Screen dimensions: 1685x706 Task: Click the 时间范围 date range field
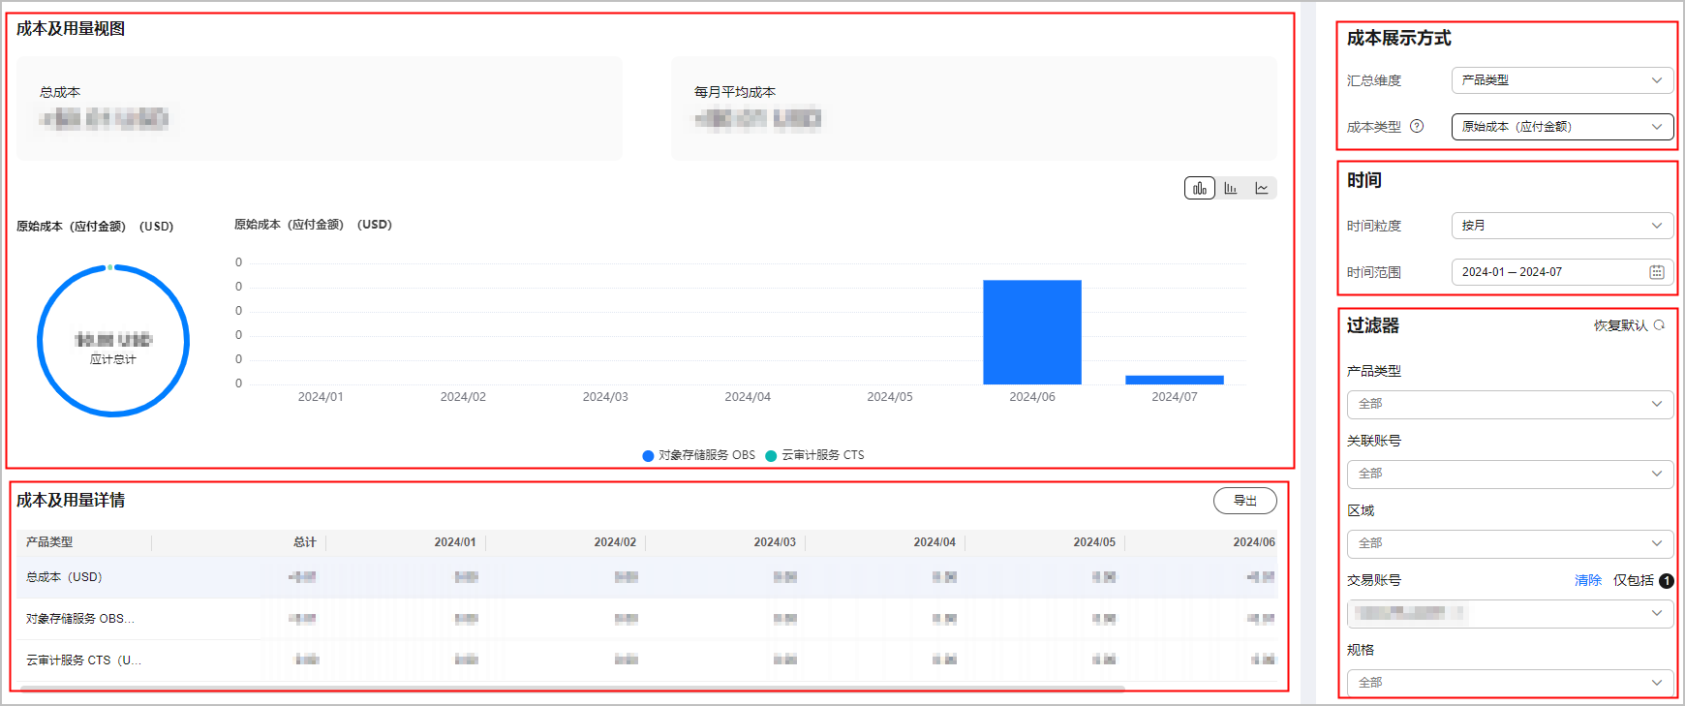coord(1549,272)
